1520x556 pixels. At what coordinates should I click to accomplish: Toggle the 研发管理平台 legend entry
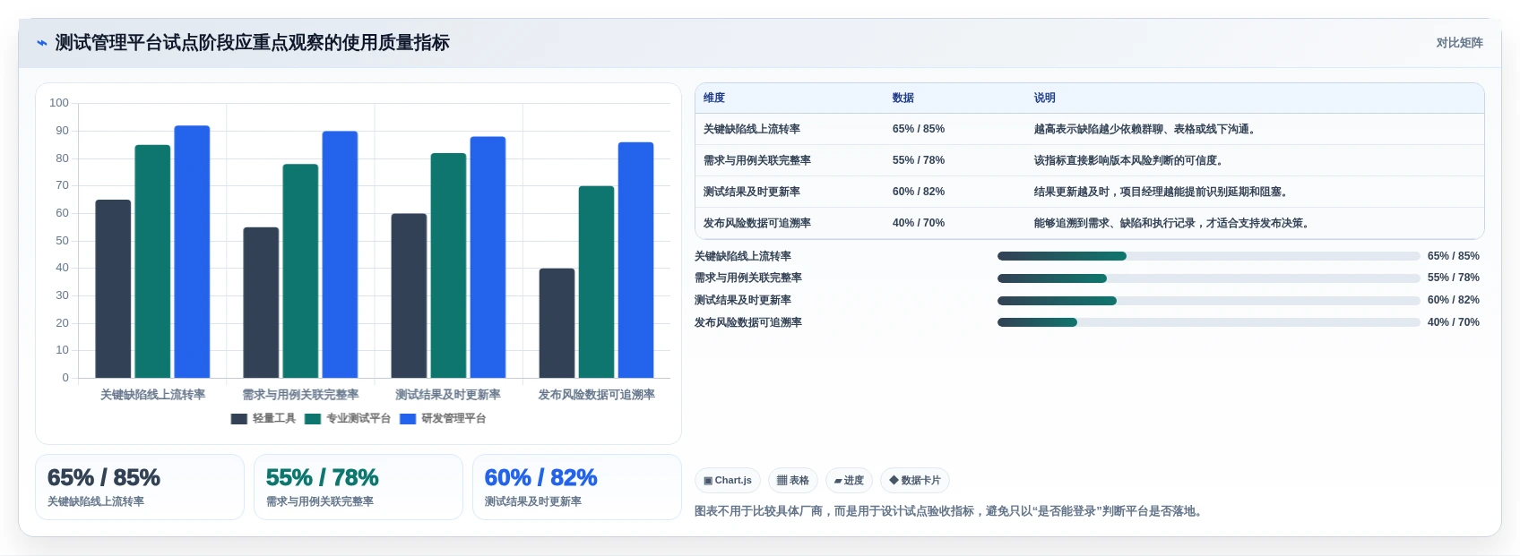pos(443,418)
